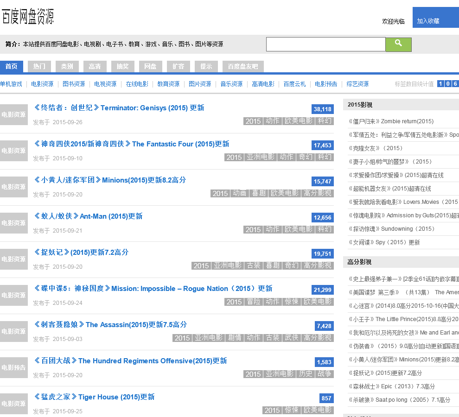Click the 武侠 tag on The Assassin post
The height and width of the screenshot is (417, 459).
coord(292,338)
